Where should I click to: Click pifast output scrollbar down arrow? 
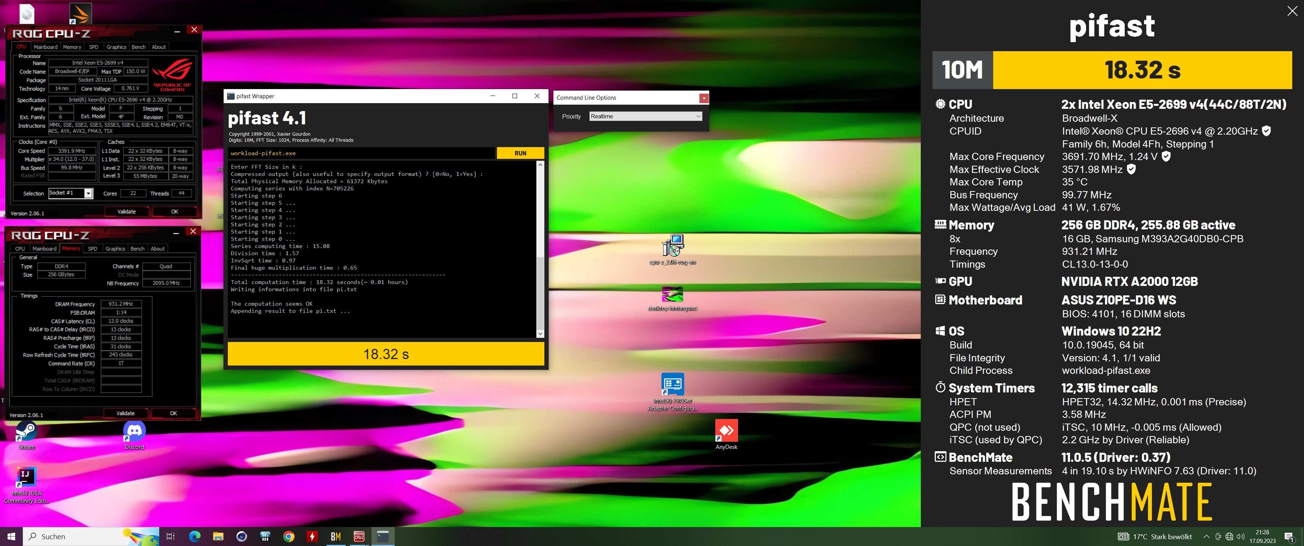pos(540,333)
